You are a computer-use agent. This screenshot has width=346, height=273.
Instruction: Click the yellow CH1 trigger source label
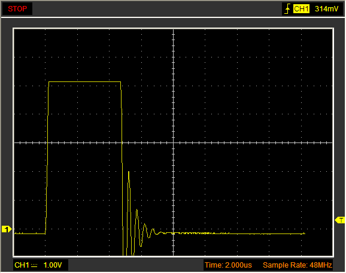[x=301, y=9]
